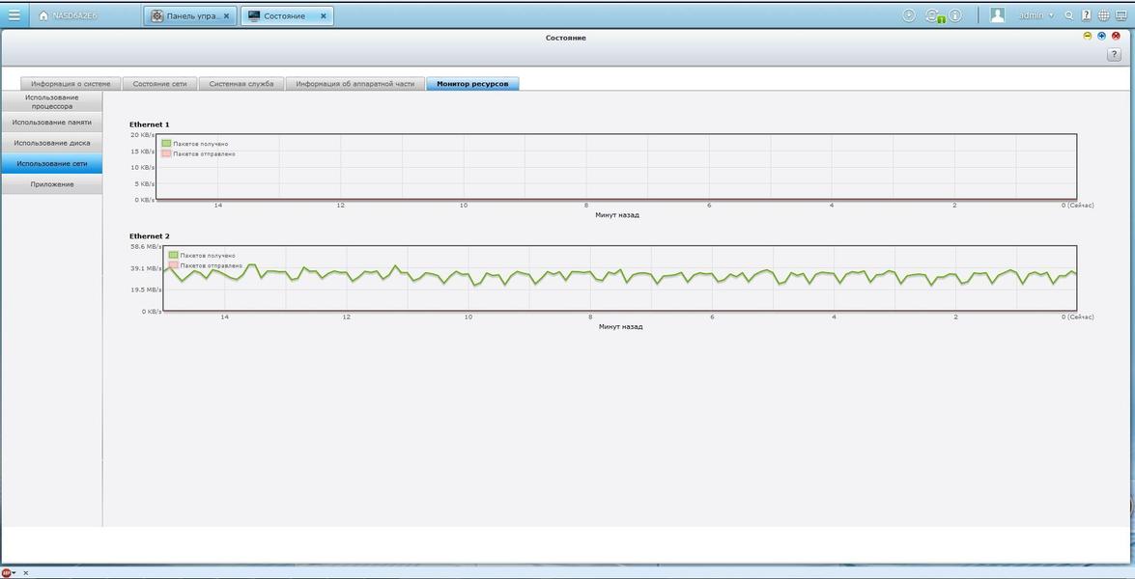Show Использование диска section

[51, 143]
